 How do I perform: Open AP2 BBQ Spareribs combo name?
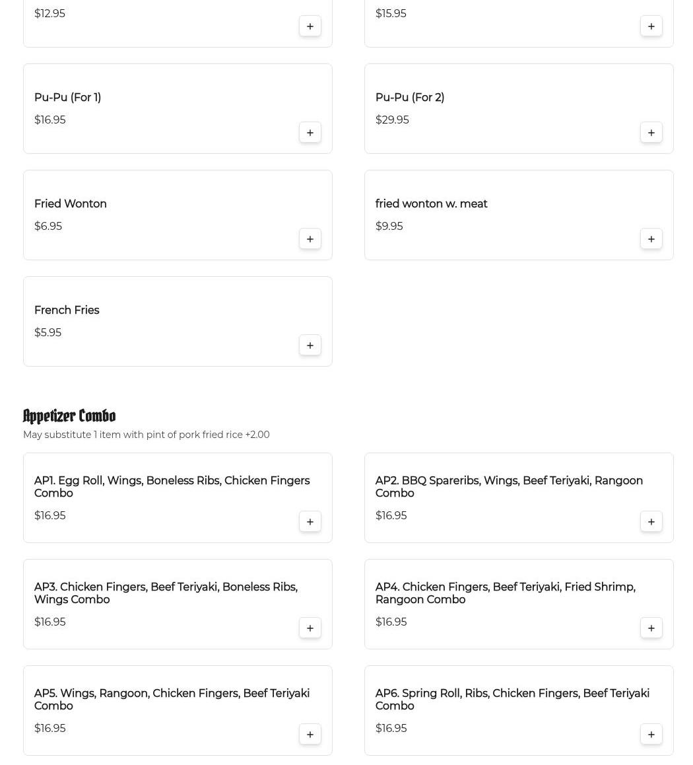pos(509,486)
